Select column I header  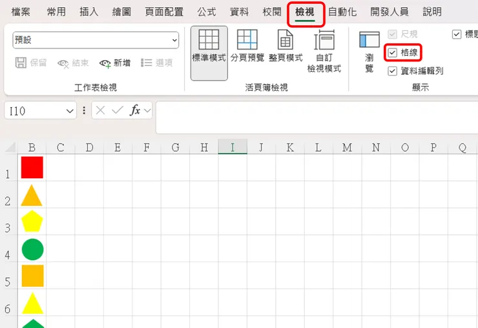[x=233, y=147]
